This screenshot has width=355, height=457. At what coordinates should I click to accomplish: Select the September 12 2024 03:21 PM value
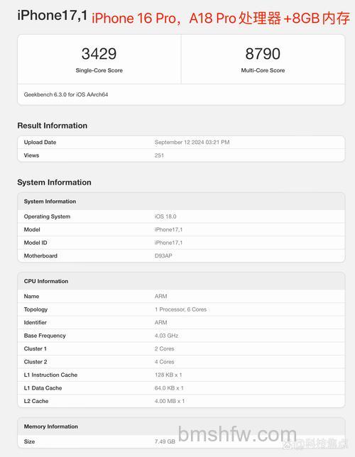coord(192,142)
